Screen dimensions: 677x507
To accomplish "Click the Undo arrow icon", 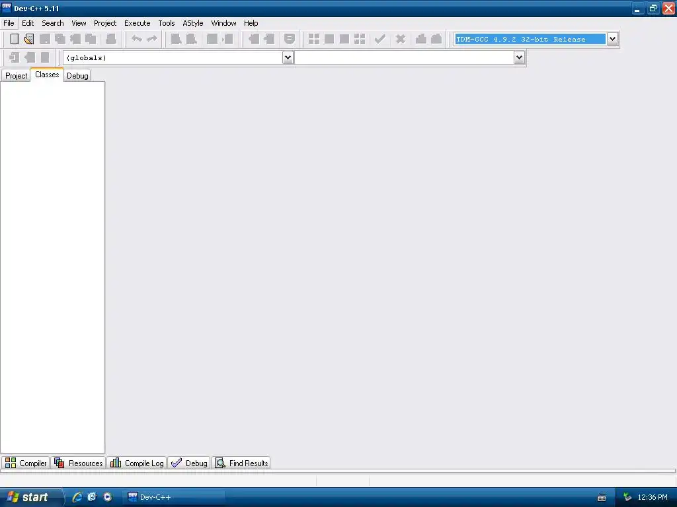I will click(136, 39).
